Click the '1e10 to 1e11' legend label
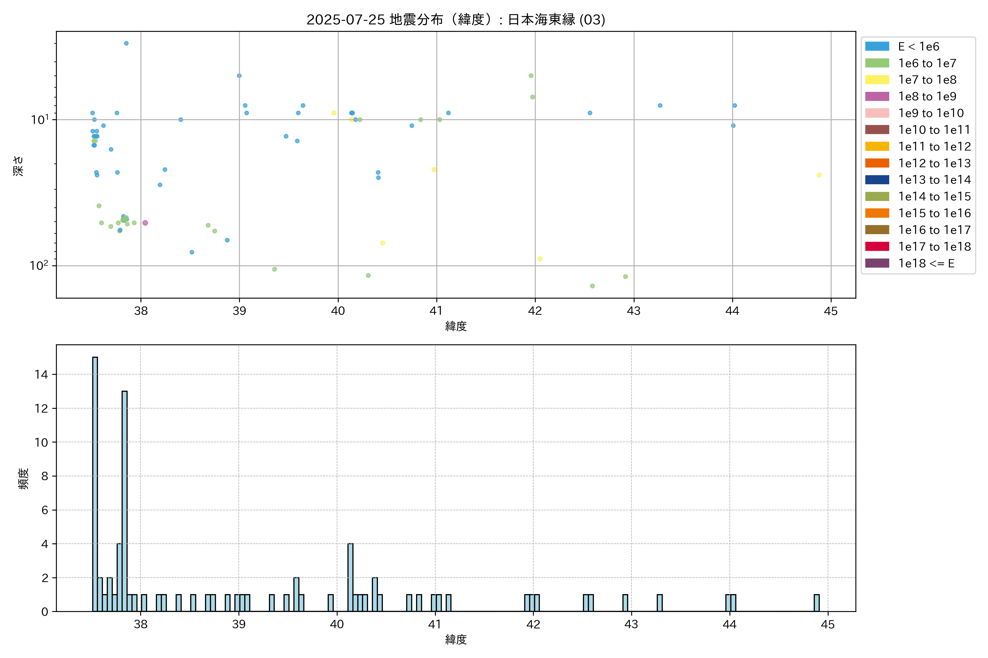Screen dimensions: 988x658 [x=934, y=130]
